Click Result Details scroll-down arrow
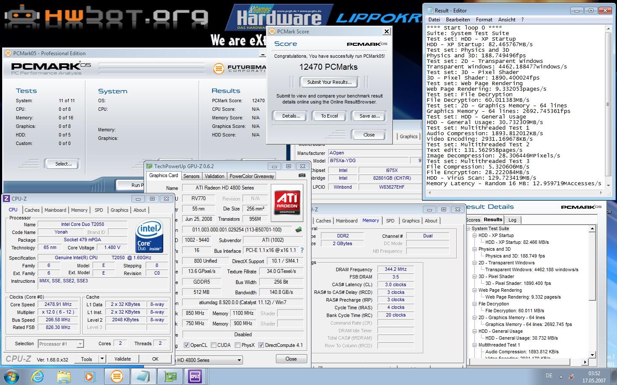The width and height of the screenshot is (617, 385). (x=592, y=355)
